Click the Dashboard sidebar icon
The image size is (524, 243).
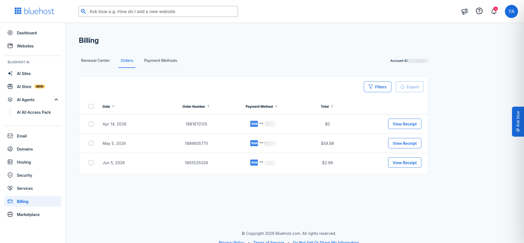[10, 33]
